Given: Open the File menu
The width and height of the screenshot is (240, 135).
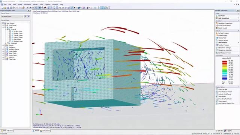Looking at the screenshot, I should coord(5,4).
